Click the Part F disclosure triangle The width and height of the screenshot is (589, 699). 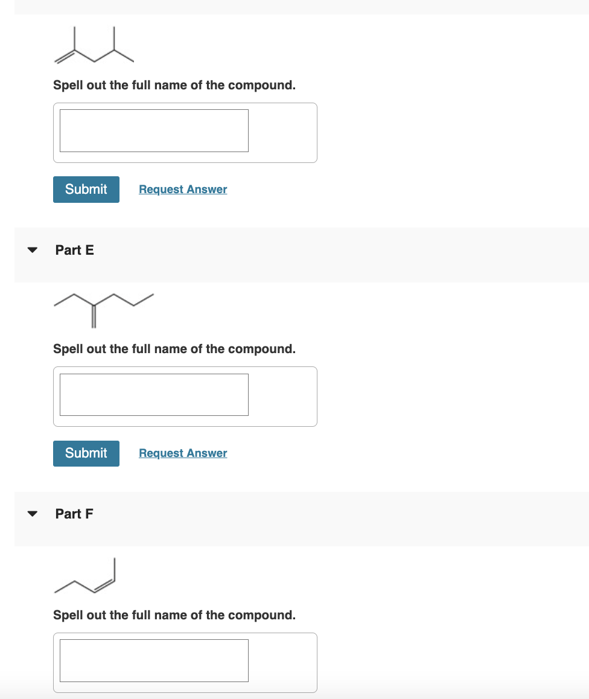32,514
